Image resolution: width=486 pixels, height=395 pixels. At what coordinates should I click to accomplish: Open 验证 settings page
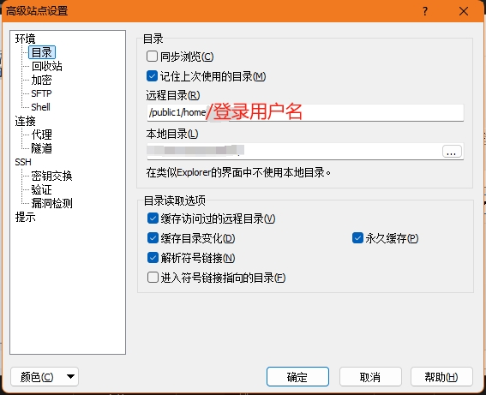41,189
